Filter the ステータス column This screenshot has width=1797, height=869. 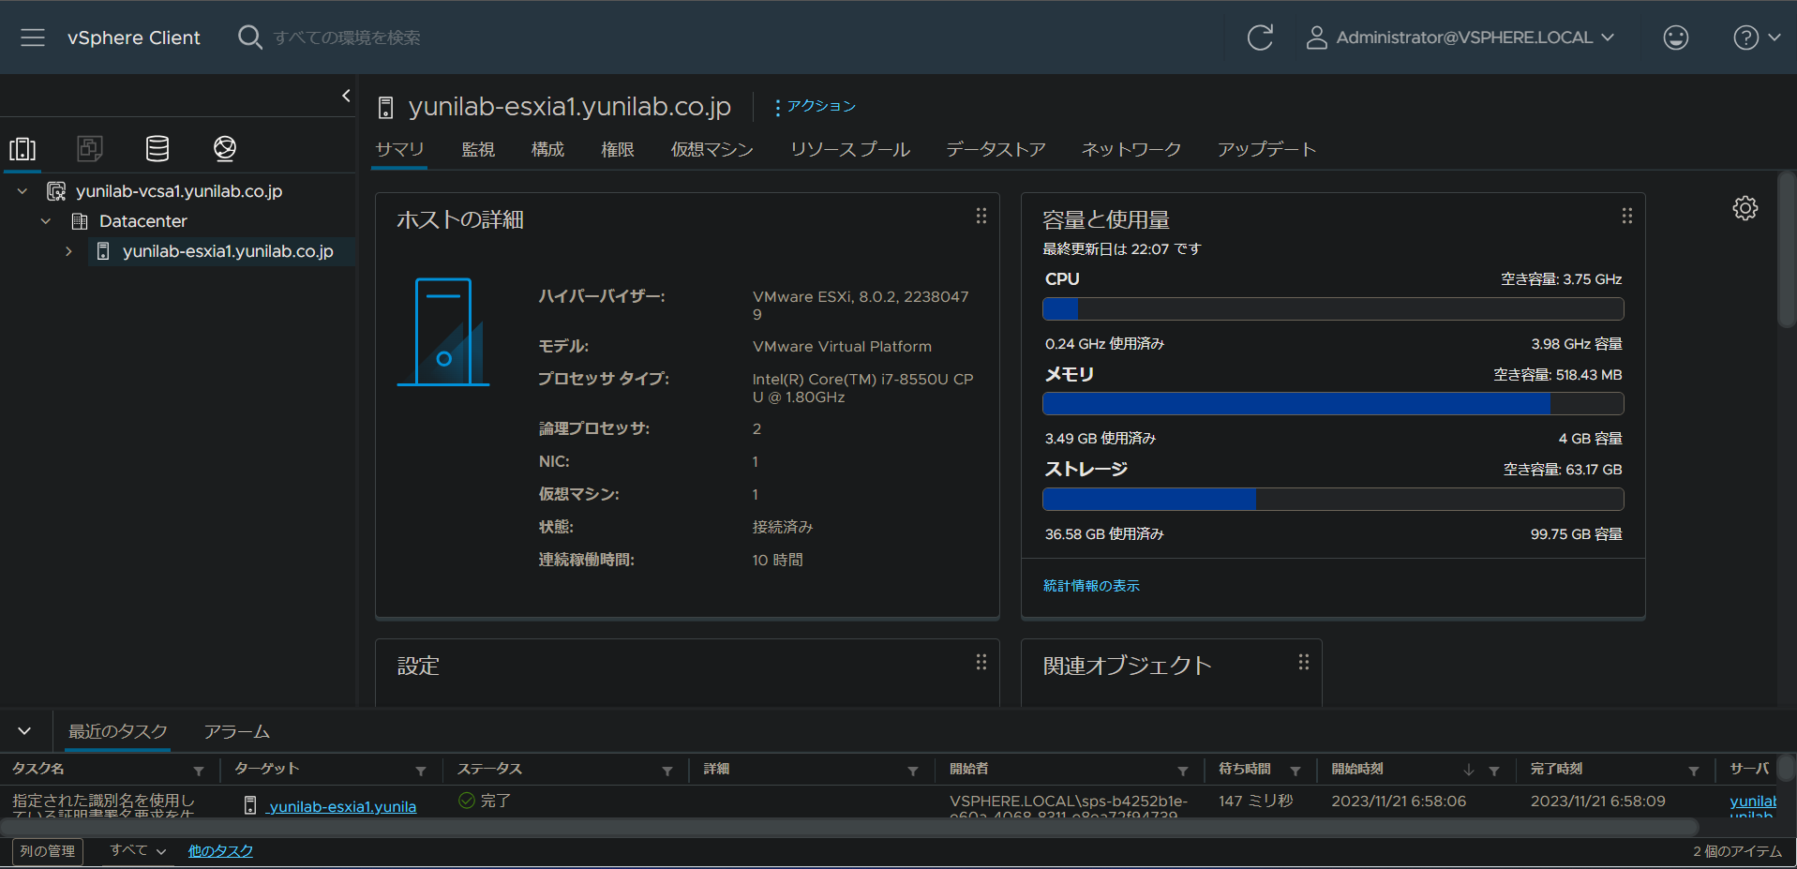pyautogui.click(x=667, y=771)
